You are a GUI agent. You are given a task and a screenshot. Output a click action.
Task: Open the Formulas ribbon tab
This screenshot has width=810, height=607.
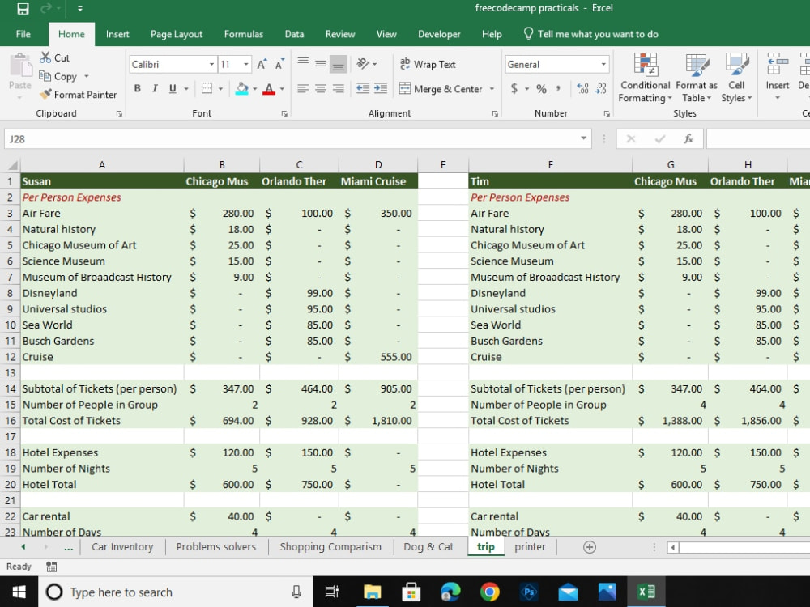tap(243, 34)
